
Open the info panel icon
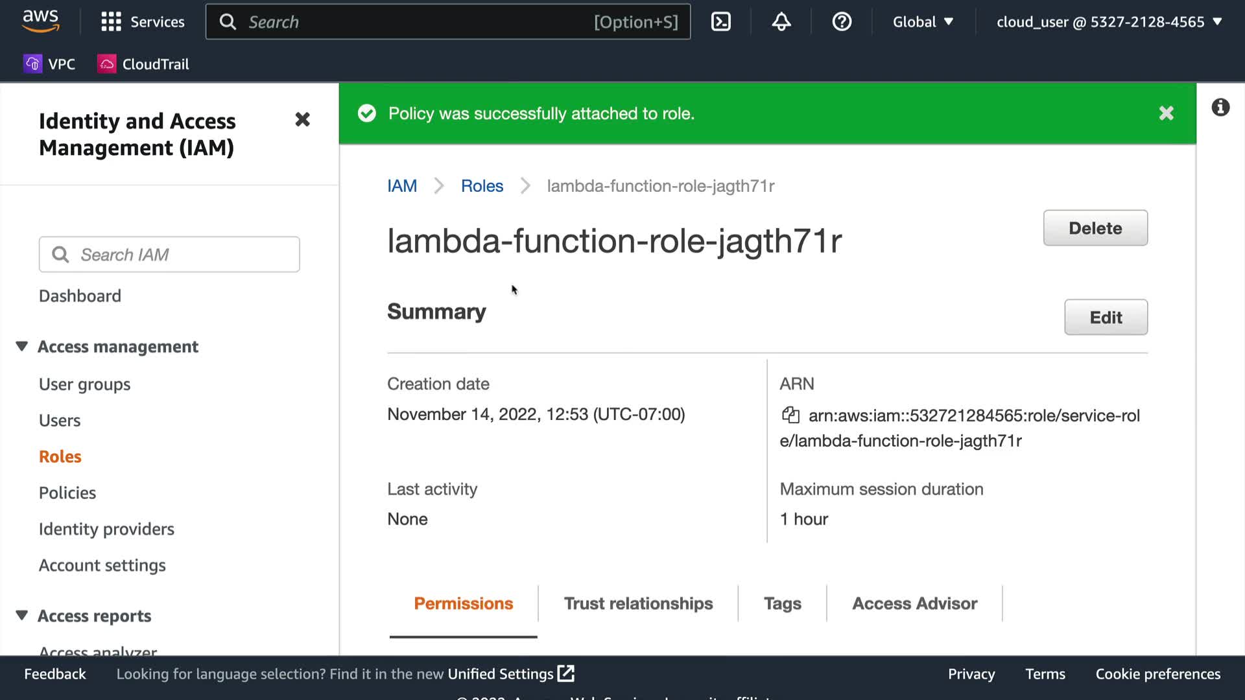pos(1220,107)
